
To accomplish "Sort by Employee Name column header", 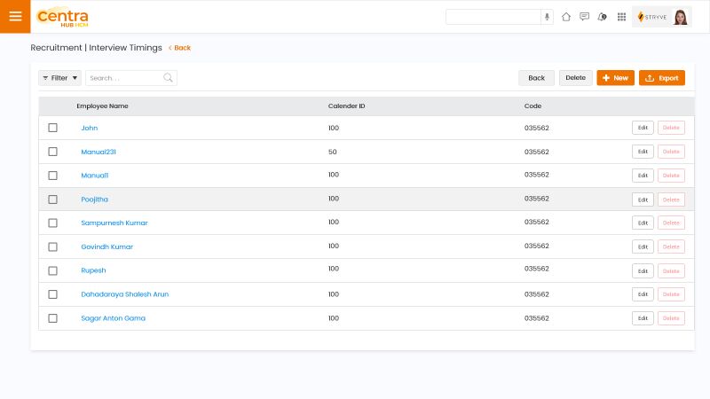I will coord(102,106).
